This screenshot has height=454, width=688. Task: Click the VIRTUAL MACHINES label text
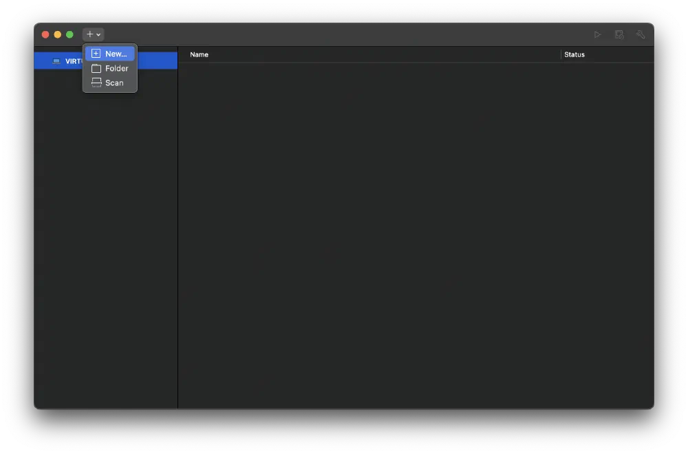click(74, 61)
